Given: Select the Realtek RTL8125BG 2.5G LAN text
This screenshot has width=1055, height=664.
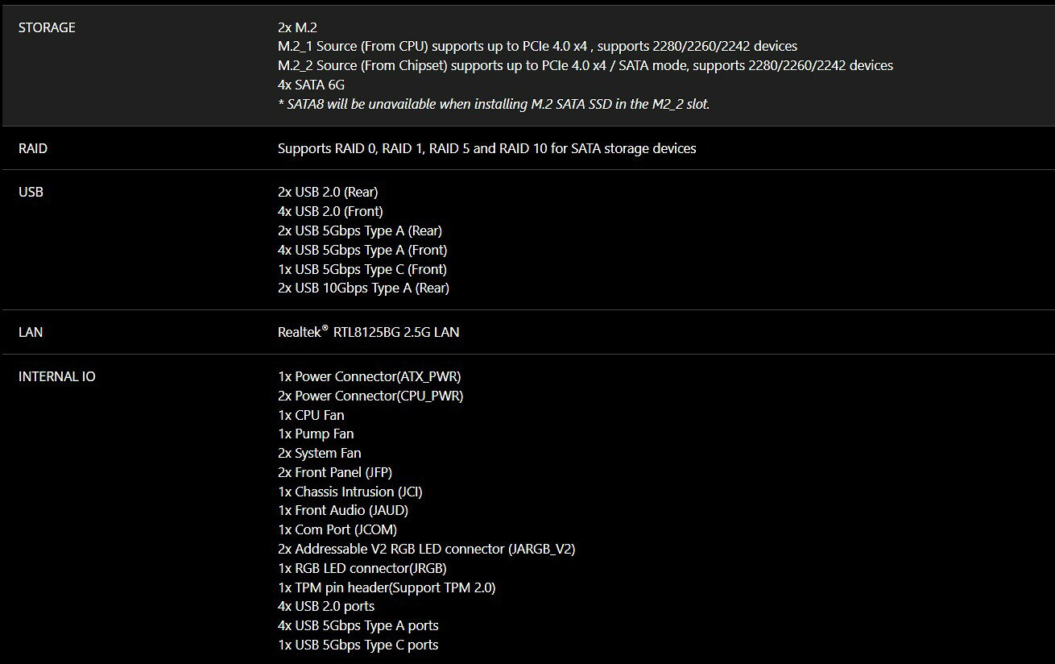Looking at the screenshot, I should click(x=369, y=332).
